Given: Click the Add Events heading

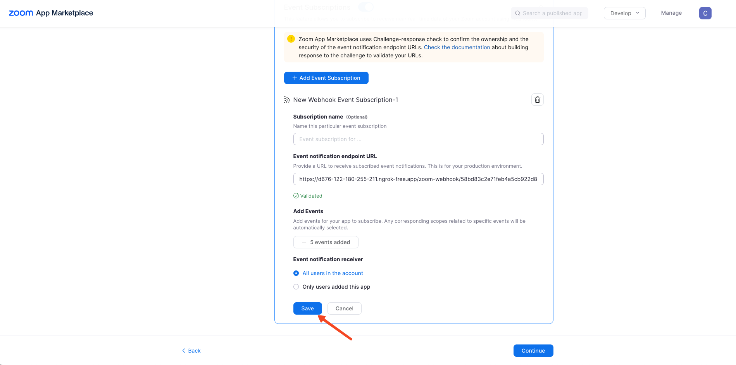Looking at the screenshot, I should pyautogui.click(x=308, y=211).
